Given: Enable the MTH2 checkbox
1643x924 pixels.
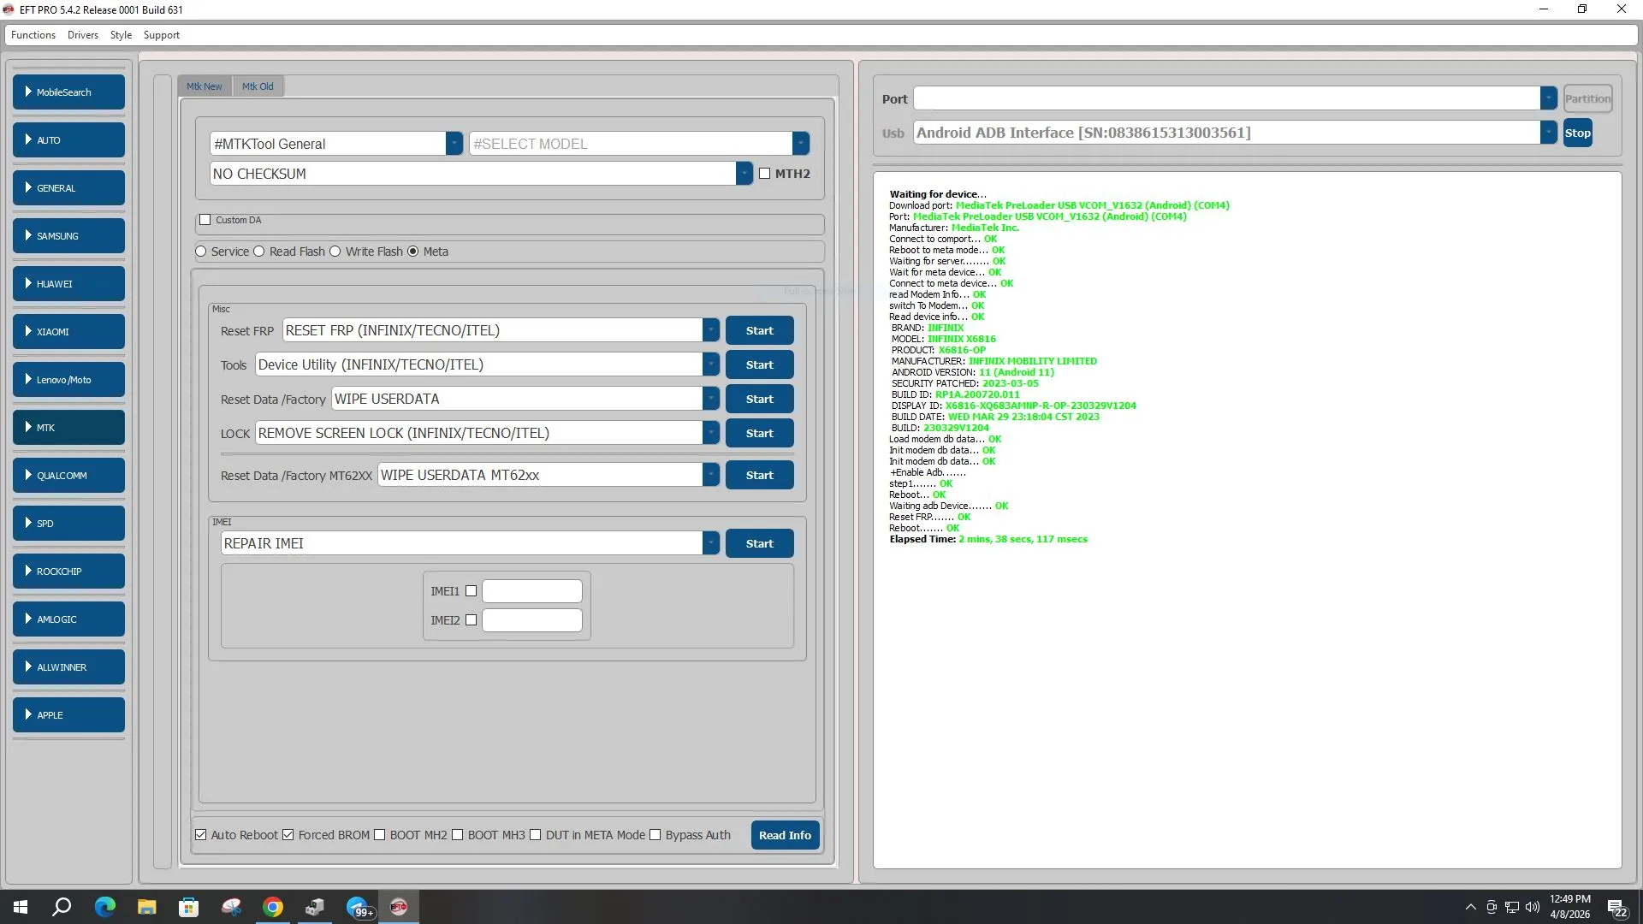Looking at the screenshot, I should pyautogui.click(x=765, y=174).
